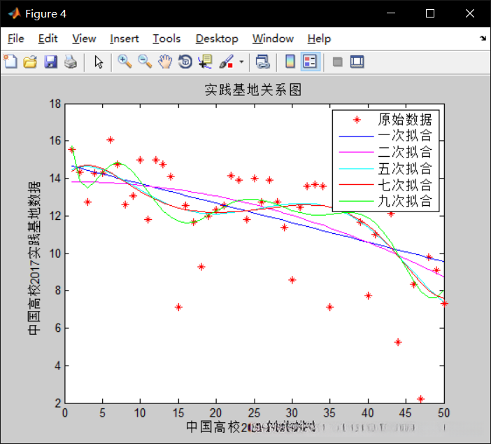Click x-axis tick label 10
This screenshot has width=491, height=444.
click(140, 413)
